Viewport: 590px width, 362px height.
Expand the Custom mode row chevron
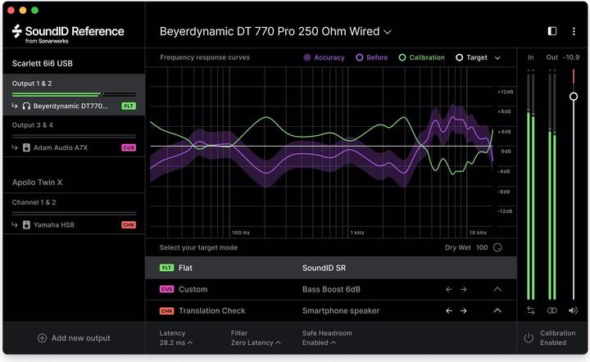click(497, 289)
